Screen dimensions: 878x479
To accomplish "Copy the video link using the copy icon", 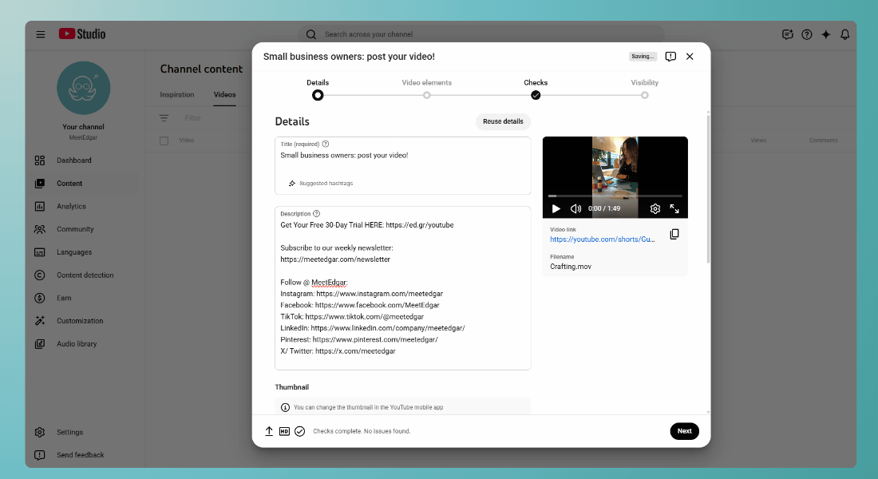I will click(x=674, y=233).
